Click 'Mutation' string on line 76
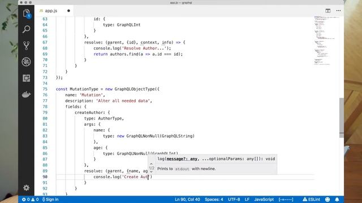The height and width of the screenshot is (203, 362). click(x=91, y=95)
